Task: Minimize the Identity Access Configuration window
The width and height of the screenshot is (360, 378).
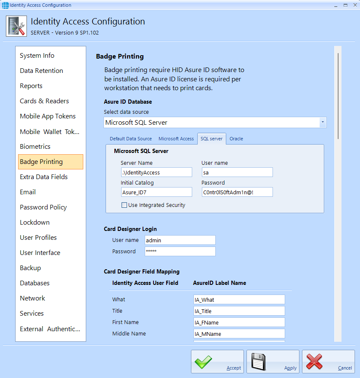Action: [x=336, y=5]
